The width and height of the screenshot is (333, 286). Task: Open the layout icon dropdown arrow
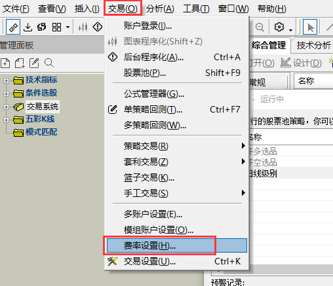(x=68, y=27)
